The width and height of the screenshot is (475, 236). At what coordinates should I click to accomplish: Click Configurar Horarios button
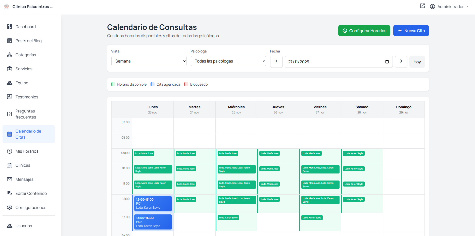pos(364,31)
